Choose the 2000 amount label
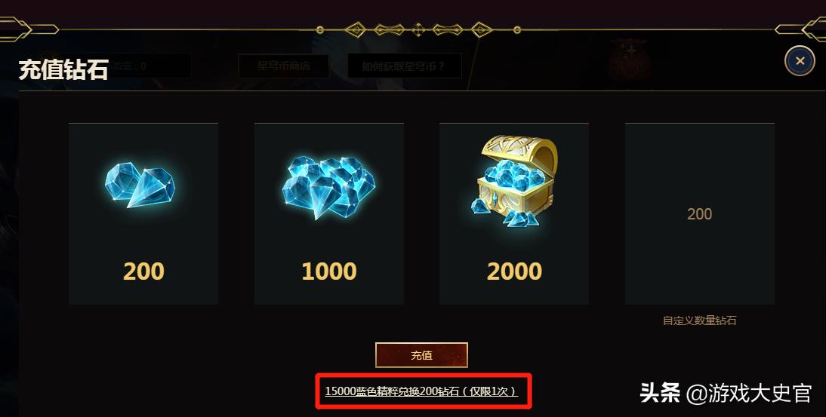The width and height of the screenshot is (826, 417). click(x=514, y=271)
